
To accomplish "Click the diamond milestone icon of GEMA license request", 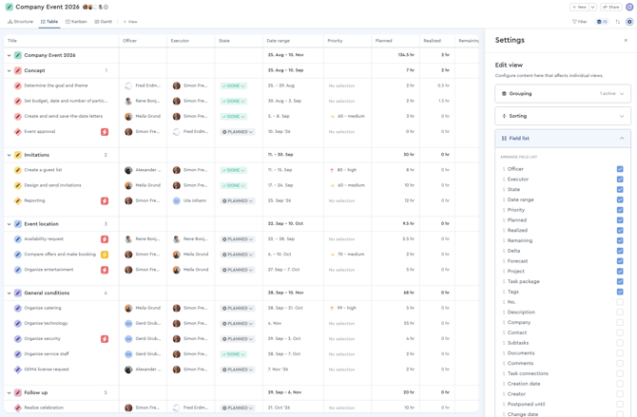I will [x=18, y=370].
